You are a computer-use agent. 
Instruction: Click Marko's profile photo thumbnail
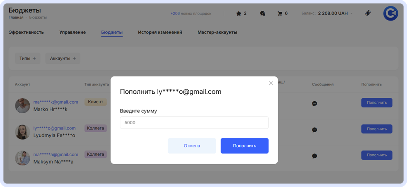coord(23,106)
